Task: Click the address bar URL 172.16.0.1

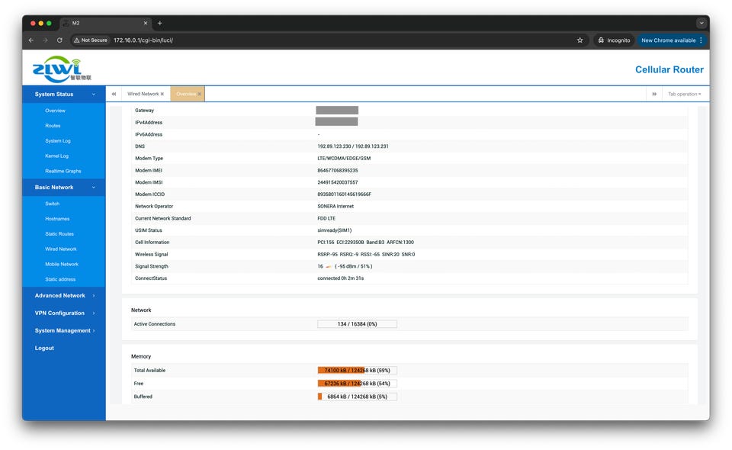Action: click(143, 40)
